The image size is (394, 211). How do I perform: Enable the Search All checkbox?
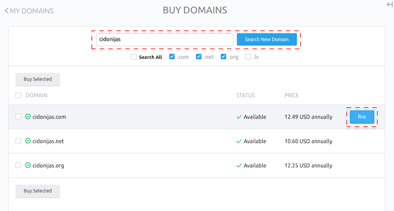134,57
